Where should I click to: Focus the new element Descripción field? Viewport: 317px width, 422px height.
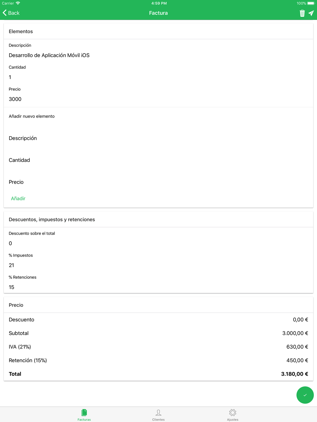pyautogui.click(x=158, y=138)
